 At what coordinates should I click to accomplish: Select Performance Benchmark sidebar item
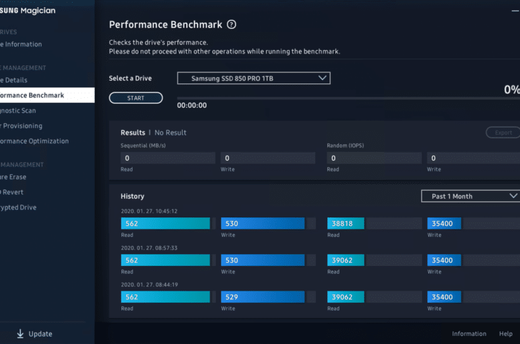[47, 95]
